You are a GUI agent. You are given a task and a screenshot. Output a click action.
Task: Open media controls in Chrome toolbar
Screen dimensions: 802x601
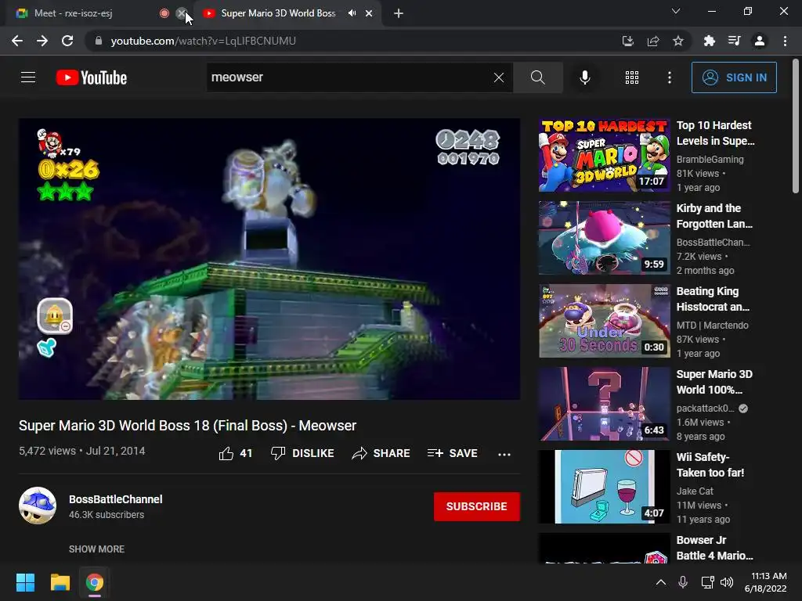[735, 41]
